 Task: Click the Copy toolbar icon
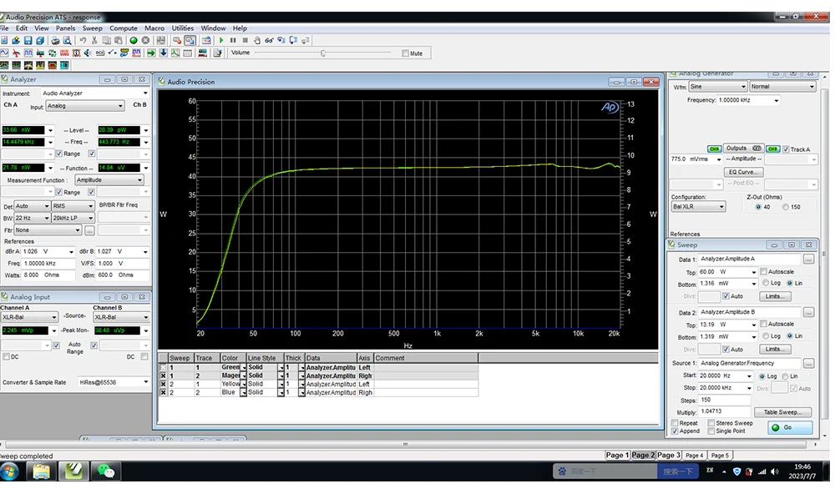(107, 40)
